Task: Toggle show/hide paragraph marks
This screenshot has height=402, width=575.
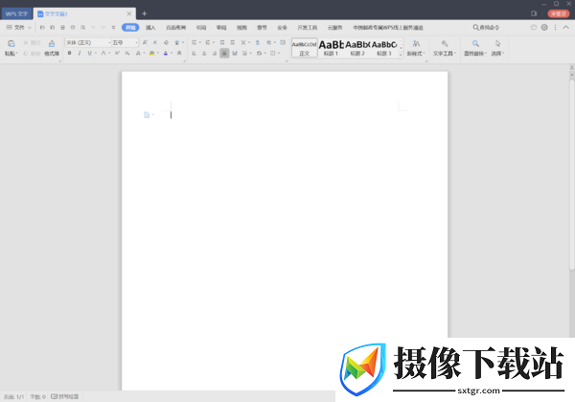Action: tap(269, 42)
